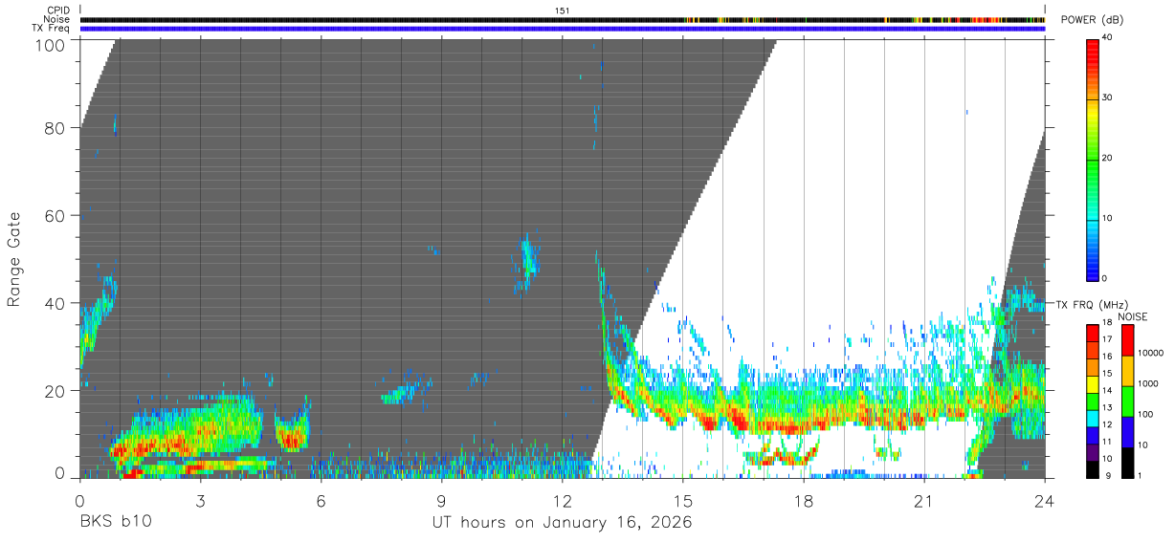Select the TX Freq row label
1175x542 pixels.
pyautogui.click(x=52, y=29)
